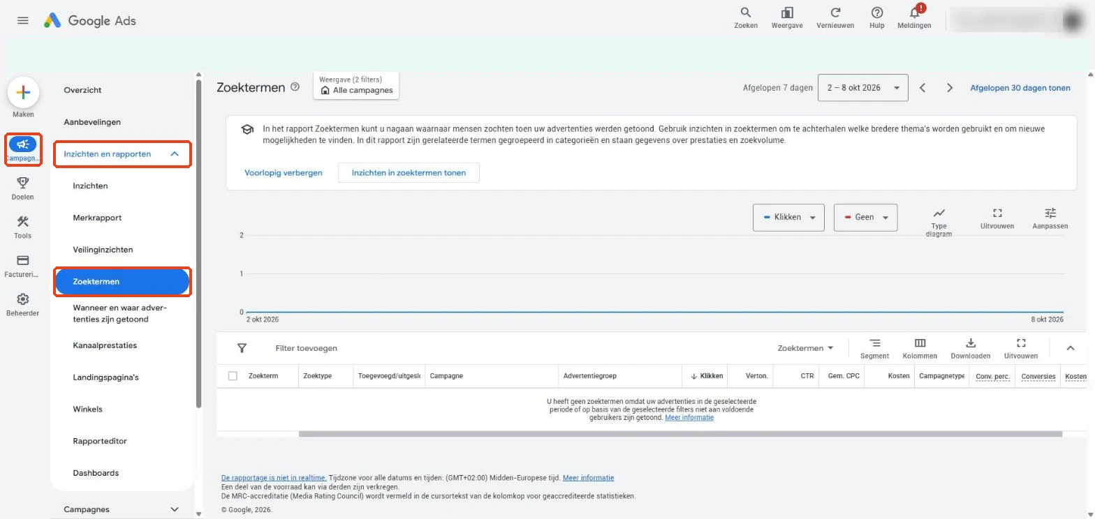Click the Maken plus button
Screen dimensions: 1095x519
[23, 92]
